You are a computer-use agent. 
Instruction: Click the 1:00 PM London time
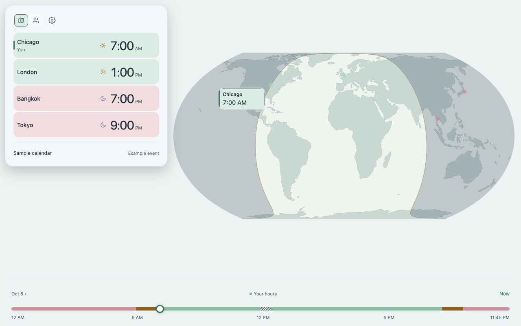[126, 72]
